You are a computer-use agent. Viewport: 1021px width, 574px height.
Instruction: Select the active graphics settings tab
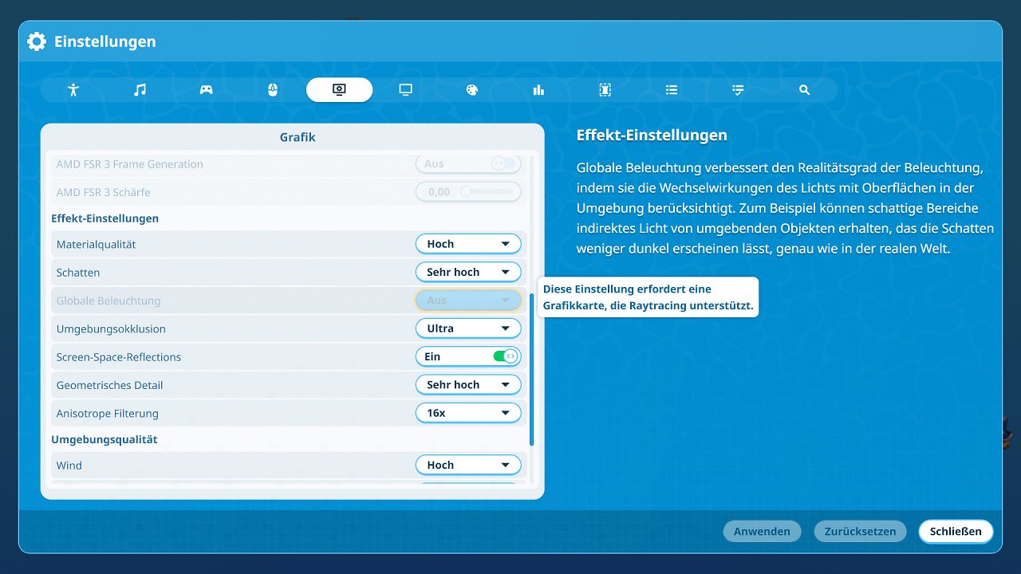339,90
